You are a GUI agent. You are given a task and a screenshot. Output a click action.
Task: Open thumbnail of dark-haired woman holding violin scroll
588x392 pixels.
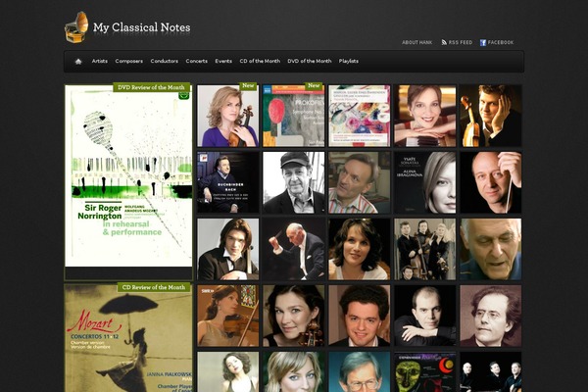pos(294,316)
